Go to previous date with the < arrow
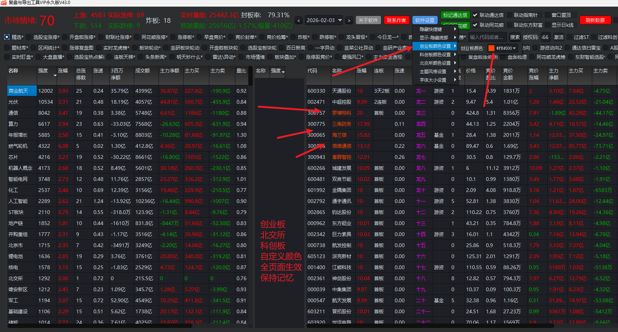 [299, 21]
